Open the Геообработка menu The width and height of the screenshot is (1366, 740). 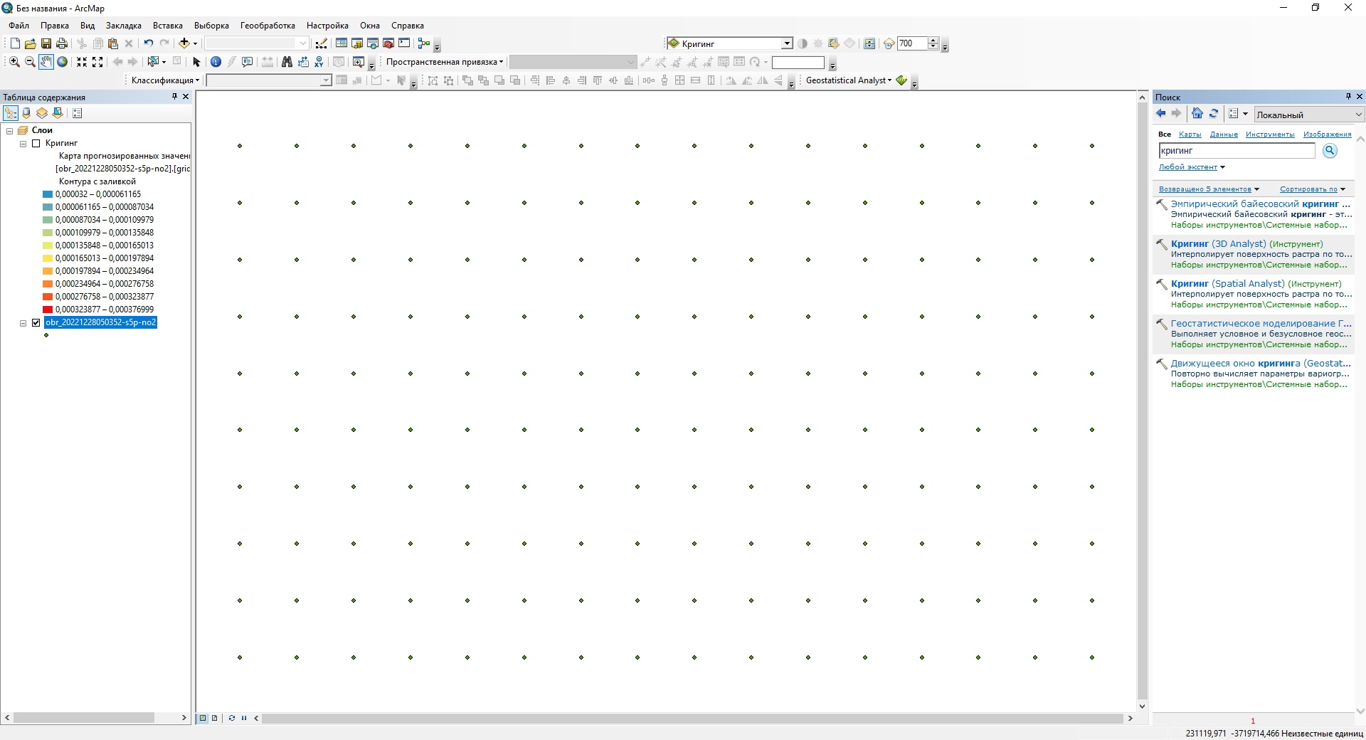coord(268,26)
